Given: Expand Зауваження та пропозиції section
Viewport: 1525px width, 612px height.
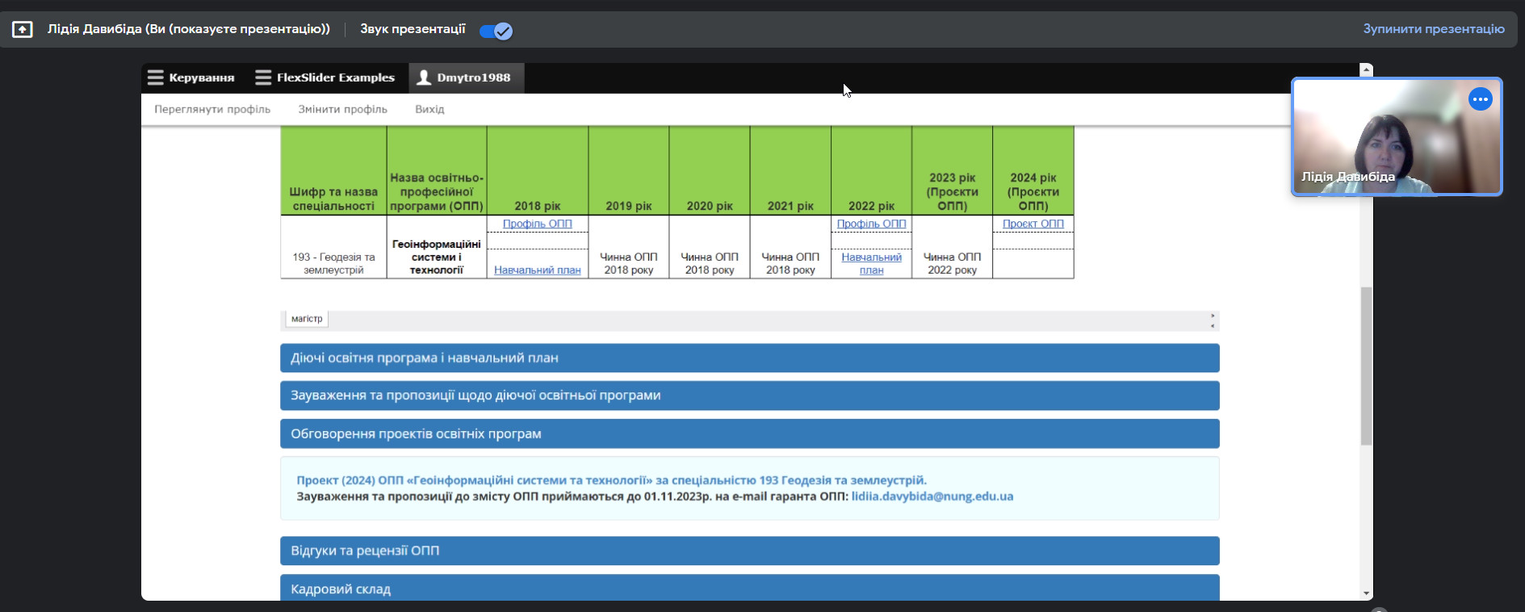Looking at the screenshot, I should pyautogui.click(x=748, y=396).
